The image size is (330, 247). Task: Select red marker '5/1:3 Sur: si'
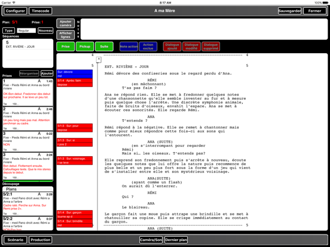click(x=75, y=142)
